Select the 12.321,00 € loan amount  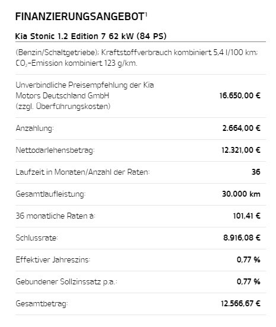(x=241, y=150)
